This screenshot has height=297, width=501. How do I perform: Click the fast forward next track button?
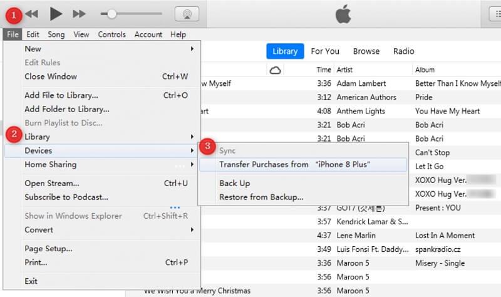(x=80, y=14)
